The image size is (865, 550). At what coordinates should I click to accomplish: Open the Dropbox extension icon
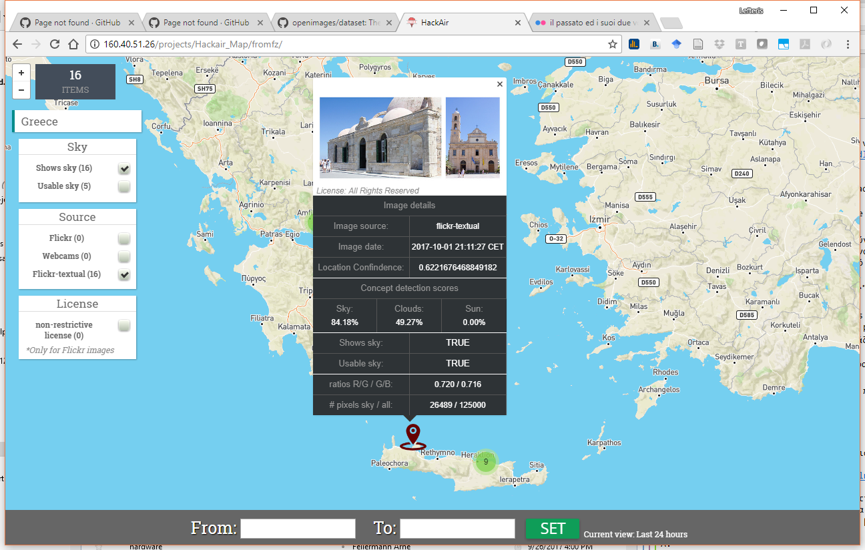tap(719, 44)
